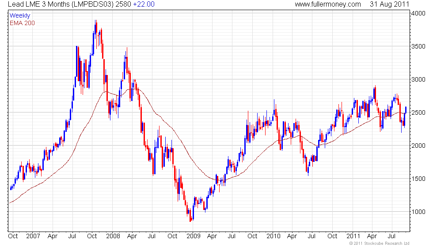This screenshot has height=247, width=433.
Task: Click the y-axis value '4000'
Action: point(418,13)
